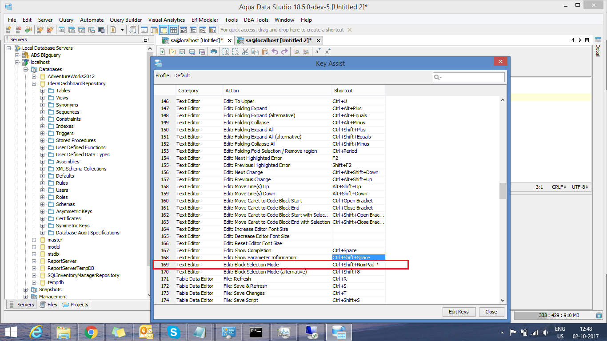607x341 pixels.
Task: Click the Key Assist vertical scrollbar thumb
Action: tap(503, 191)
